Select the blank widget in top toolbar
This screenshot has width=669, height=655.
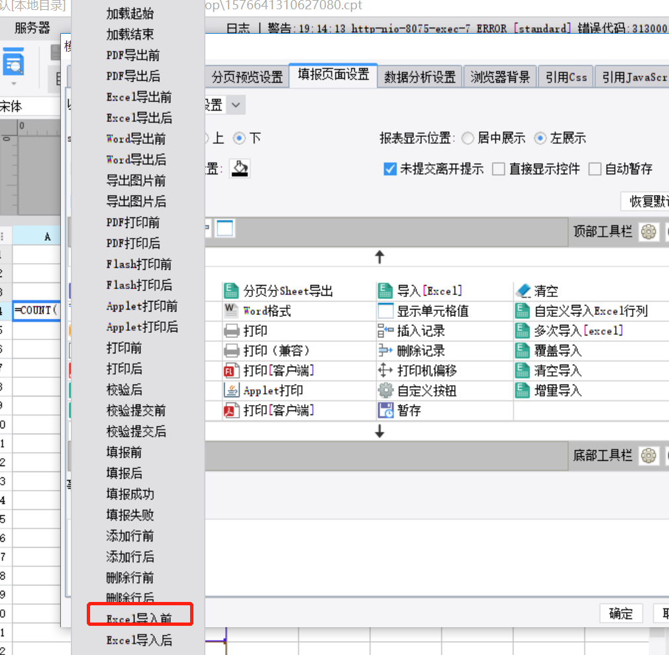point(225,229)
